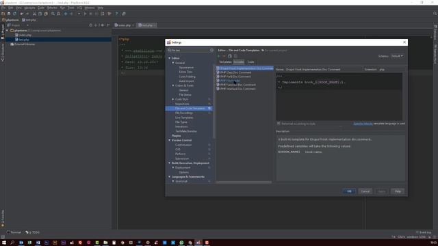
Task: Open the Help menu
Action: [101, 8]
